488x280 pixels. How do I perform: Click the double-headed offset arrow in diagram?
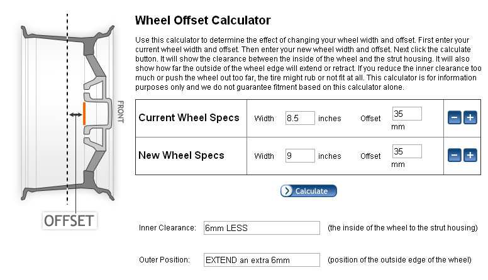pos(75,114)
